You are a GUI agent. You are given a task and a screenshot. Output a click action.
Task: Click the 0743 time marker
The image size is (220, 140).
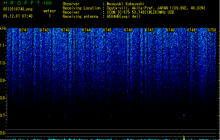coord(65,30)
